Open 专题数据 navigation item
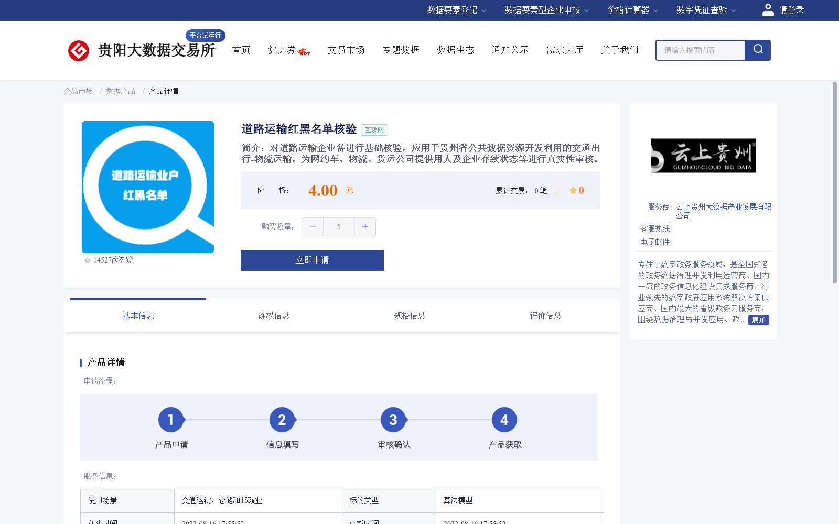 click(x=401, y=50)
